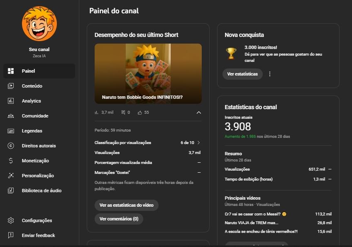The image size is (352, 247).
Task: Open the Biblioteca de áudio icon
Action: [11, 191]
